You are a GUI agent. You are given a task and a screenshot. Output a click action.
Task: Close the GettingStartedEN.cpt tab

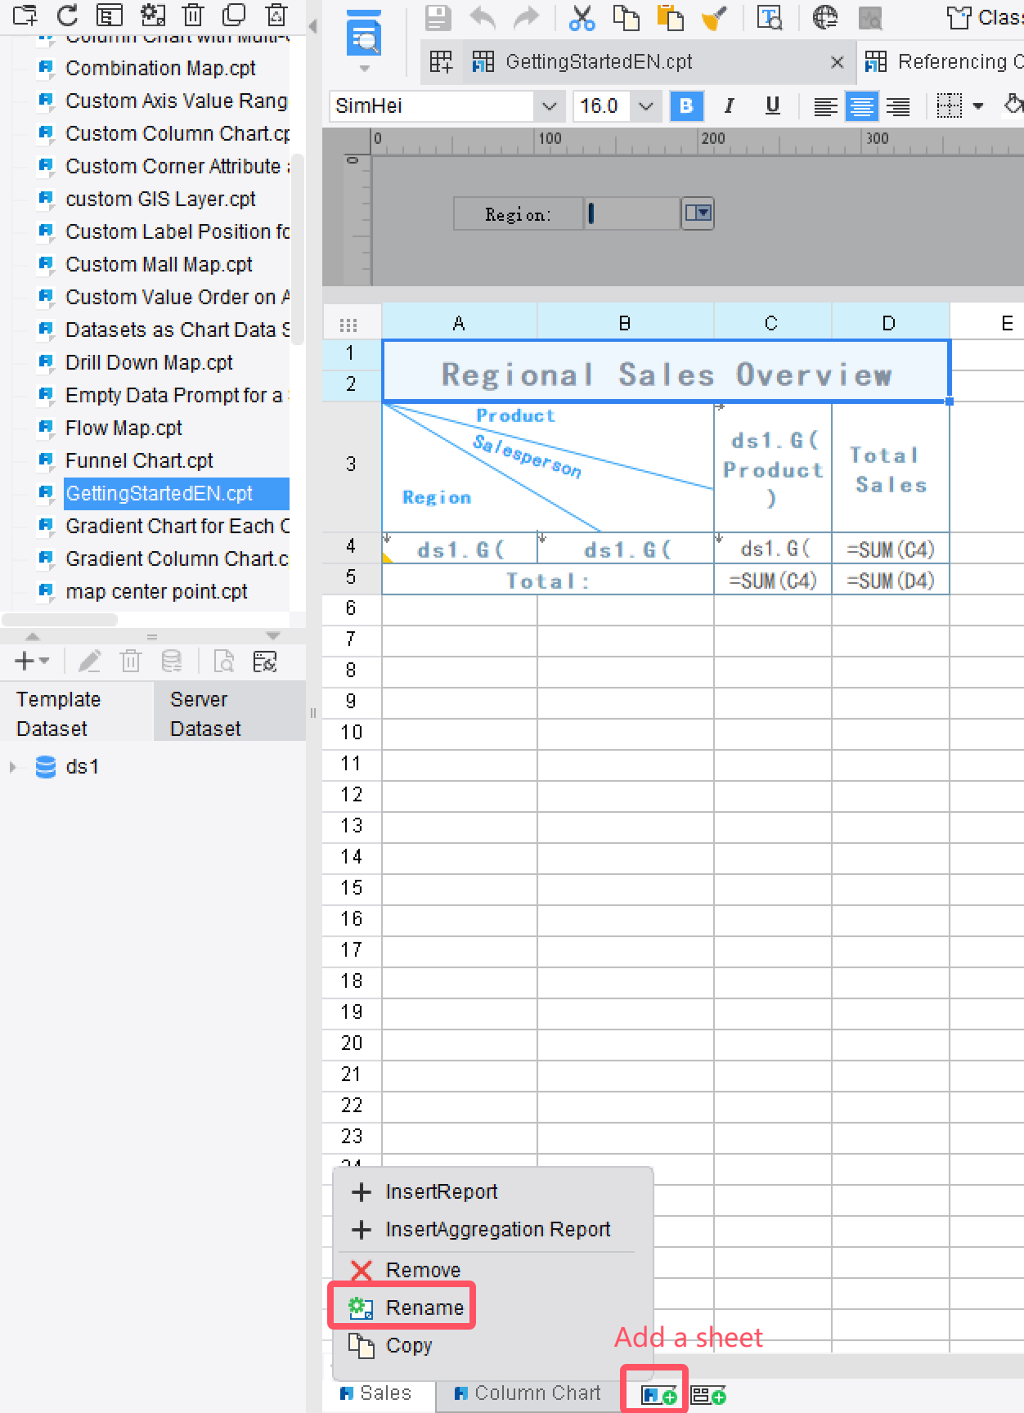[x=837, y=62]
